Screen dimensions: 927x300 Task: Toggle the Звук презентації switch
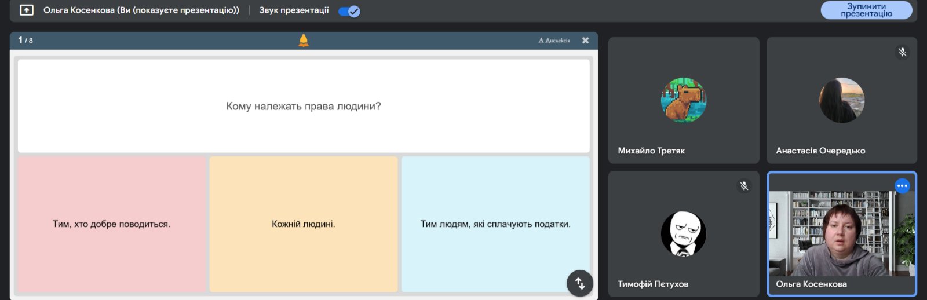pos(349,11)
